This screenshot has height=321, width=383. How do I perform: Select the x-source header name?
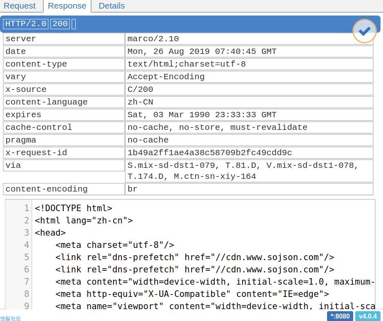coord(64,89)
